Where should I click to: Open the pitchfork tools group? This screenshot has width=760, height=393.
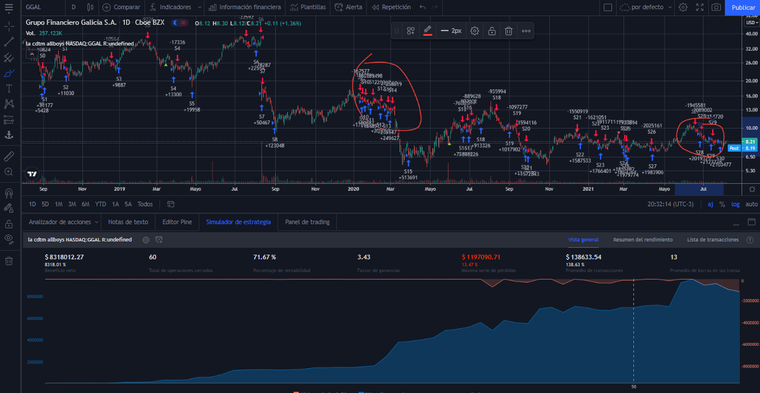pyautogui.click(x=9, y=58)
